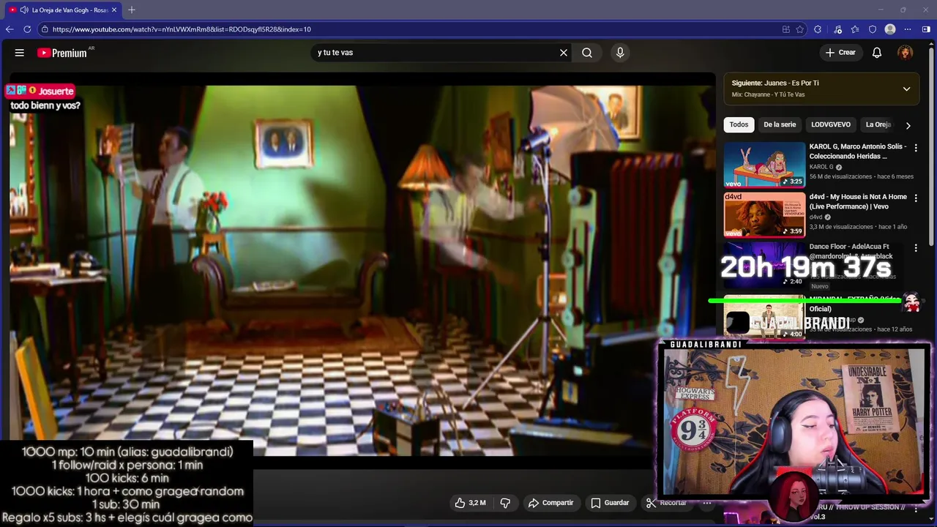
Task: Open the apps grid icon in address bar
Action: (x=785, y=29)
